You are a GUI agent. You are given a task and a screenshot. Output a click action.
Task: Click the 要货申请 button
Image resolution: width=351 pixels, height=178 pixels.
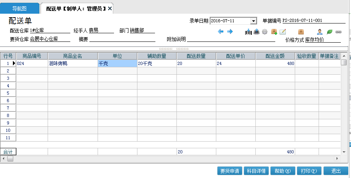pyautogui.click(x=230, y=171)
